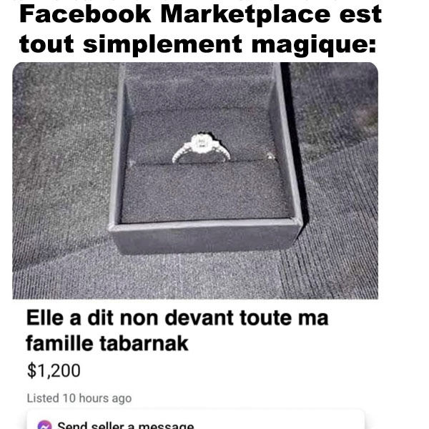The height and width of the screenshot is (429, 429).
Task: Select the $1,200 price text
Action: tap(54, 370)
